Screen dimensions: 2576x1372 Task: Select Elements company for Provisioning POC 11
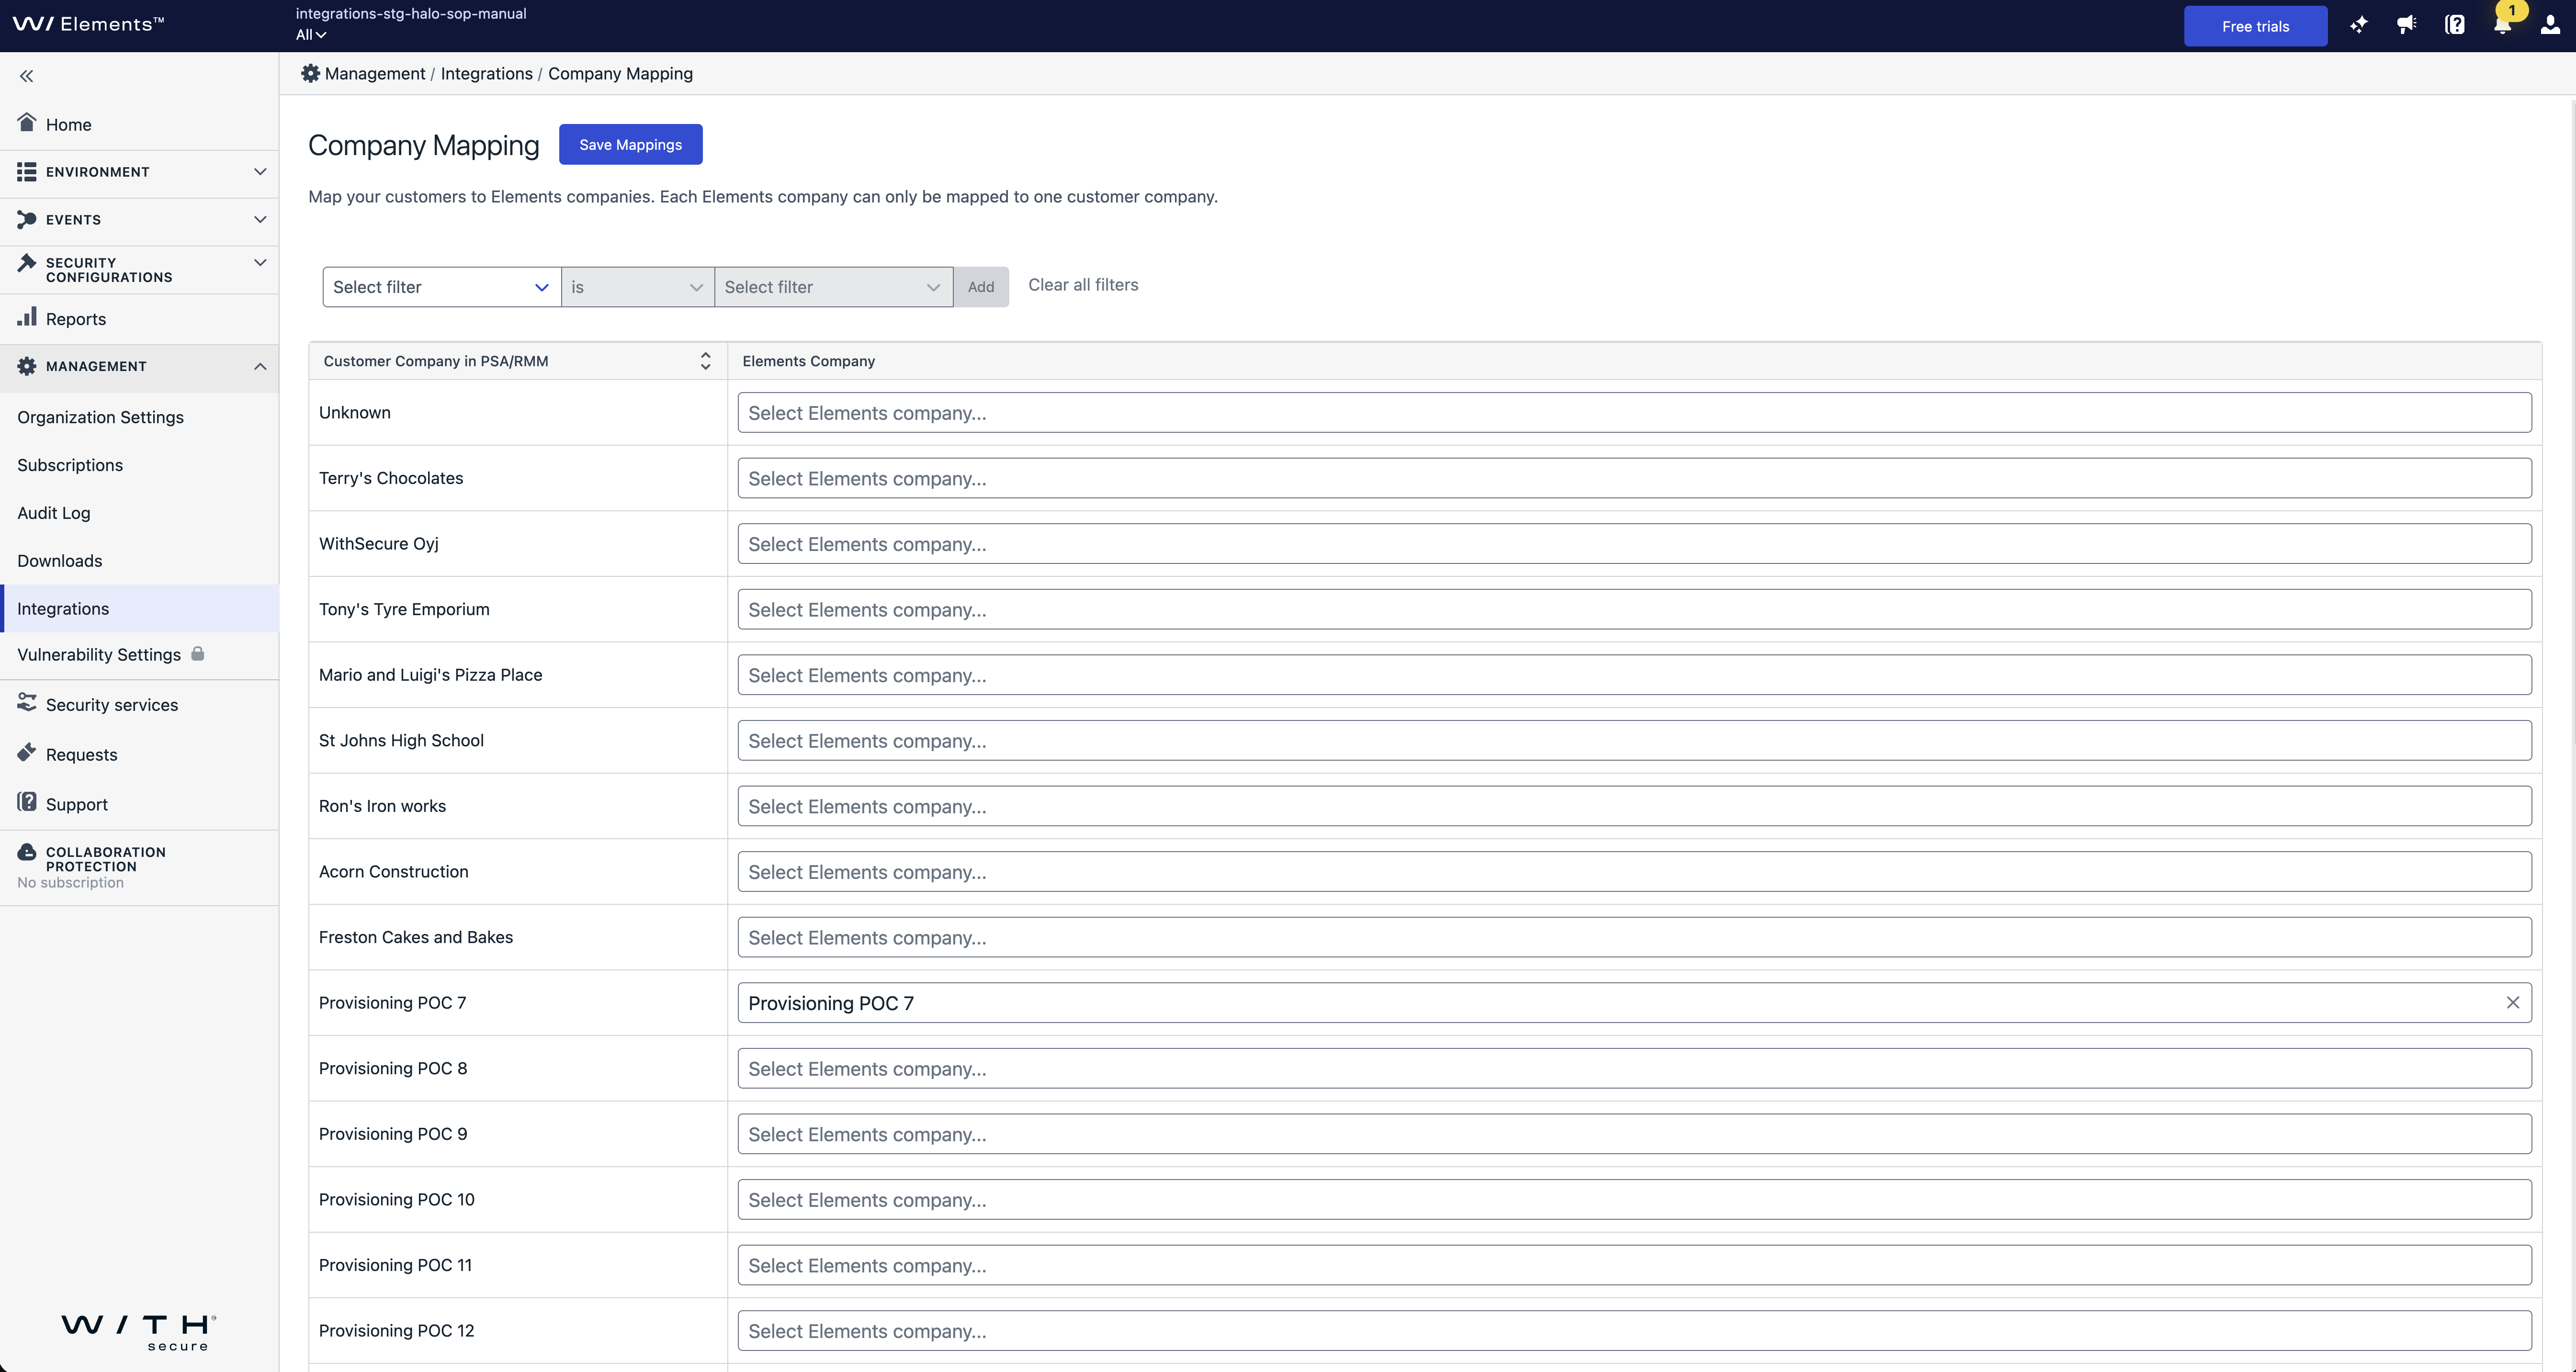point(1634,1265)
